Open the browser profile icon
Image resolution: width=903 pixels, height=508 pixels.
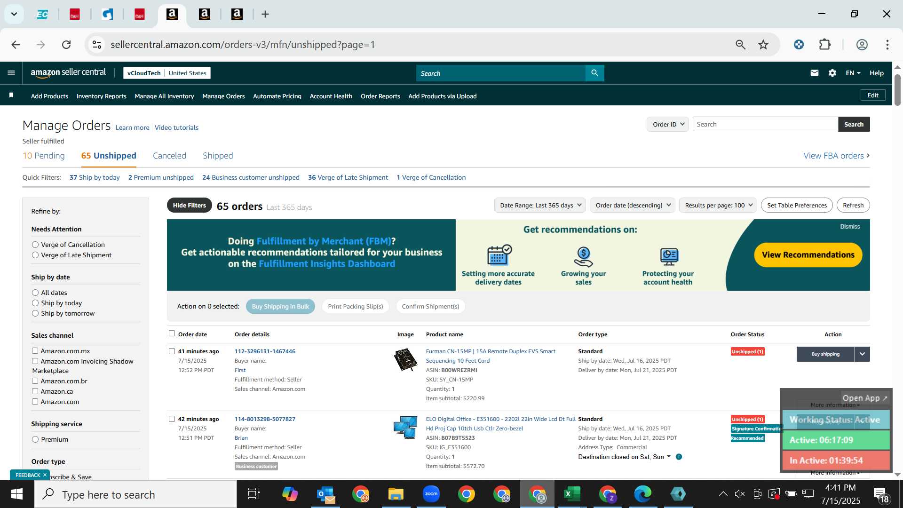pos(862,45)
